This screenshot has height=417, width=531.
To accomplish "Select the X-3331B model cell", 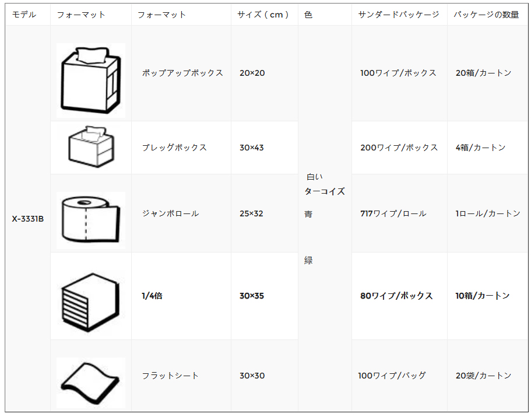I will (28, 219).
